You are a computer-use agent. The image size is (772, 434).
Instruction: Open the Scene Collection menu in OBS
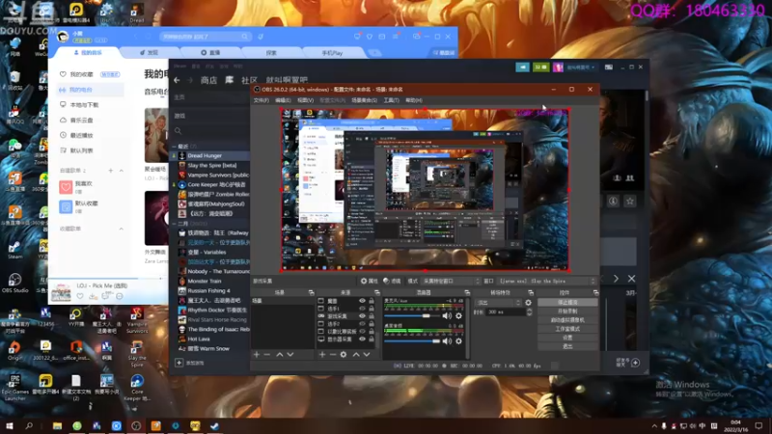pos(365,100)
